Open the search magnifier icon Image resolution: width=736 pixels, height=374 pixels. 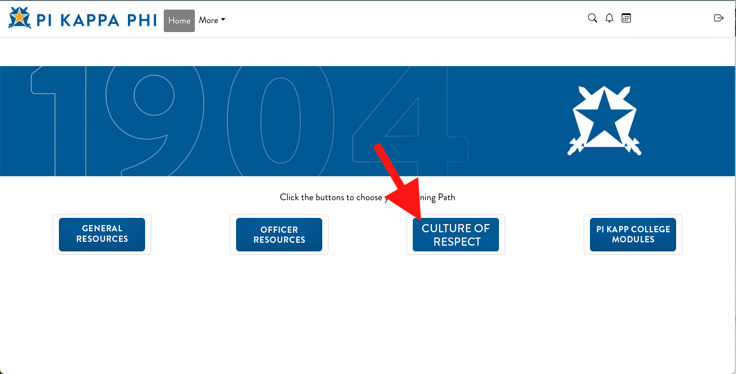(x=592, y=18)
